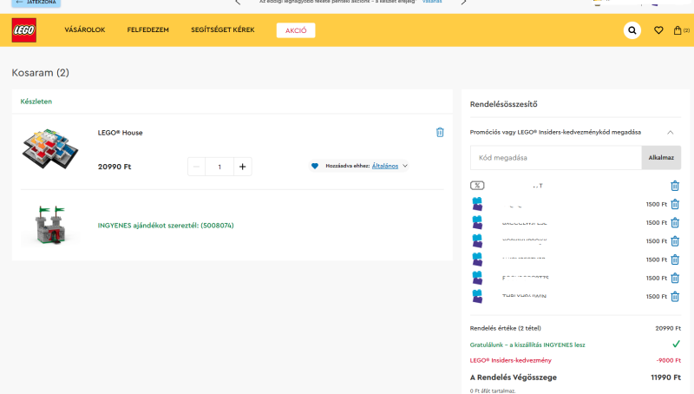The height and width of the screenshot is (394, 694).
Task: Delete the first 1500 Ft Insiders code
Action: coord(675,204)
